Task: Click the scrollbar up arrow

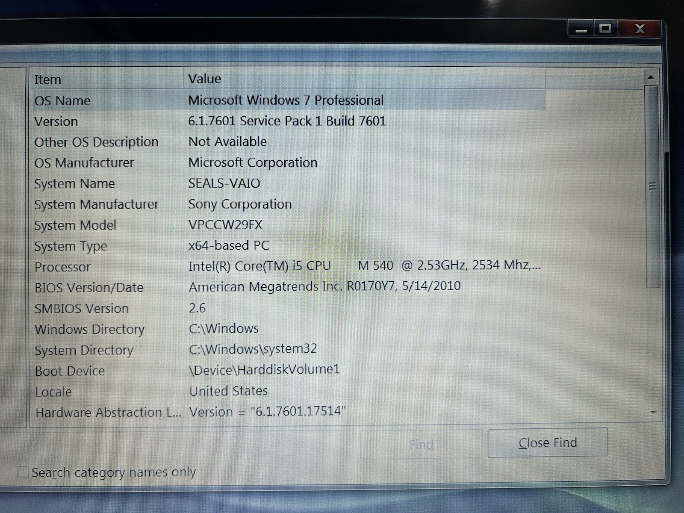Action: pos(651,77)
